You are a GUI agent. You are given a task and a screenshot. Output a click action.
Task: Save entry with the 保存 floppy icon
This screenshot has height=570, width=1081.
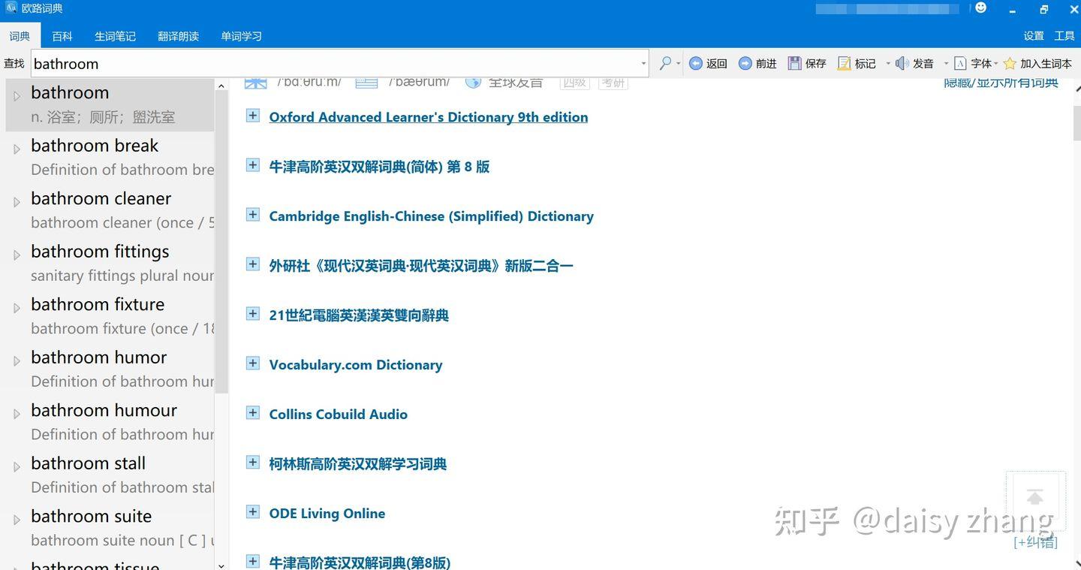point(794,64)
